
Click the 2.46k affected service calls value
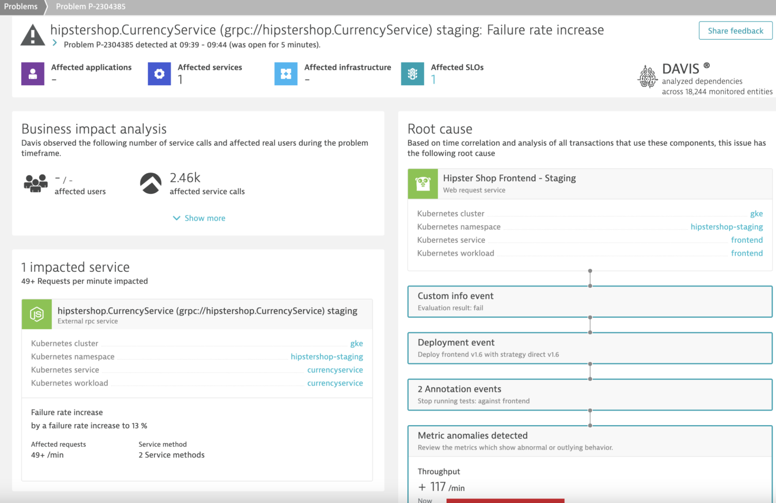(x=185, y=178)
